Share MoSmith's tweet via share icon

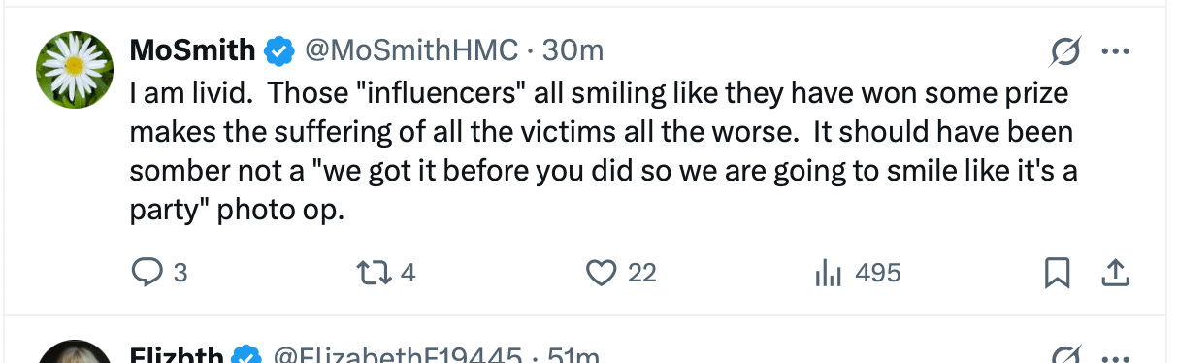point(1116,275)
